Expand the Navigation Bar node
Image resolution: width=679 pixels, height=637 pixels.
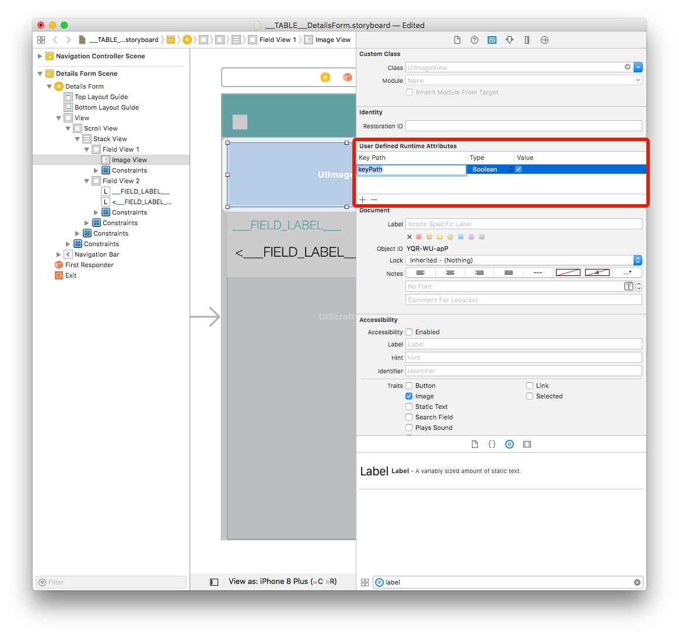(58, 255)
